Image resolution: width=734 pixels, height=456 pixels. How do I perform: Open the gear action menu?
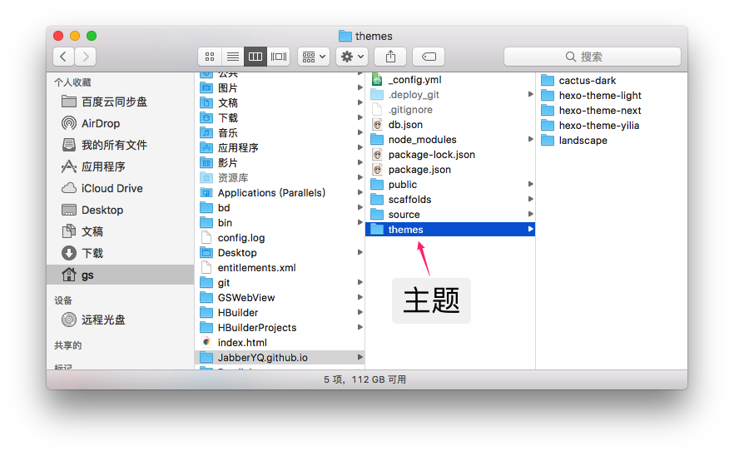[353, 57]
